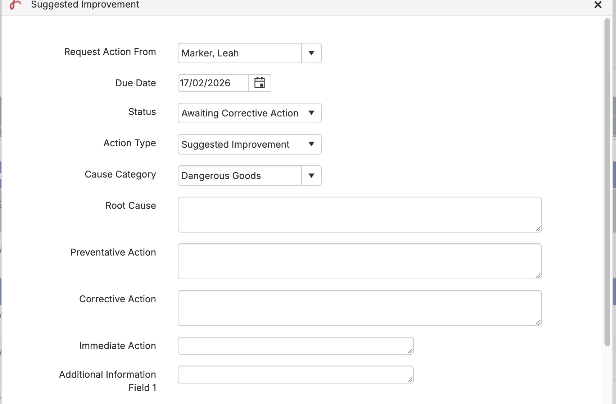This screenshot has height=404, width=616.
Task: Click the Dangerous Goods text field
Action: (x=240, y=176)
